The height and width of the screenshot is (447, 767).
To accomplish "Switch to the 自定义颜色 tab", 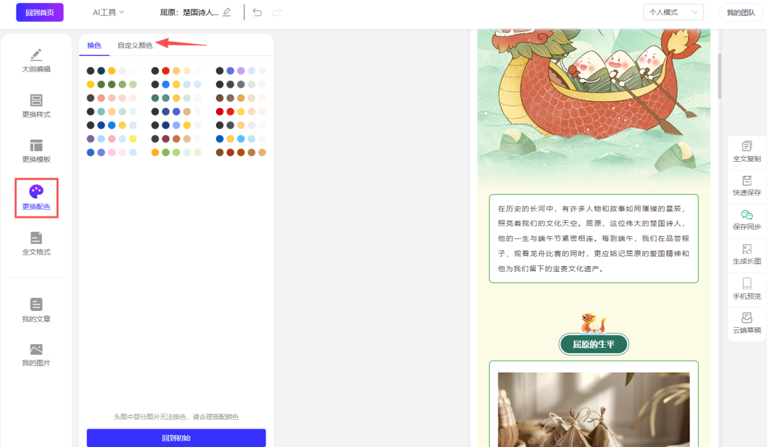I will coord(135,45).
